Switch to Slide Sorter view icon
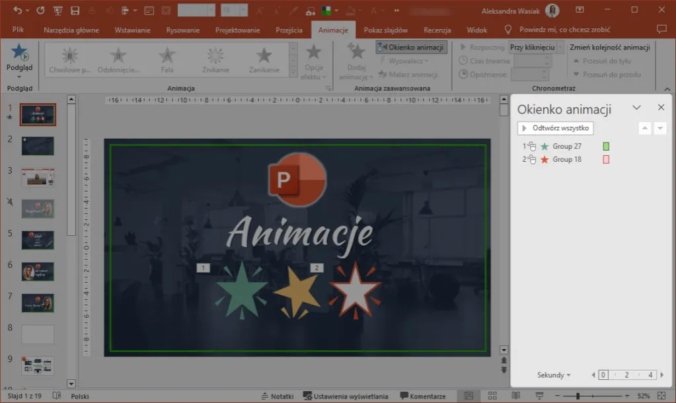Viewport: 676px width, 403px height. coord(492,396)
